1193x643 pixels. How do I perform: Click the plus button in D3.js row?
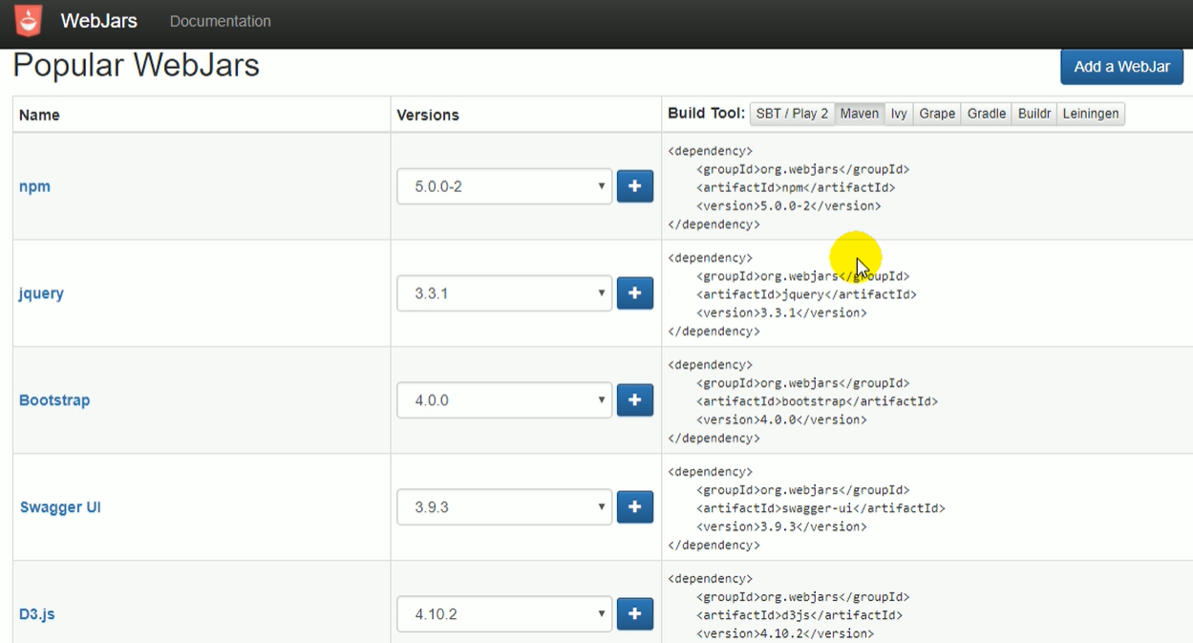tap(635, 614)
